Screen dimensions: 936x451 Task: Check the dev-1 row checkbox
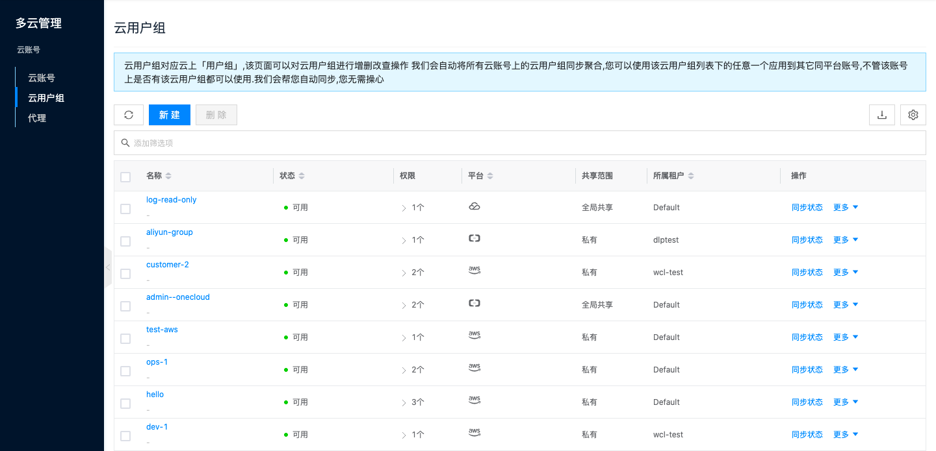coord(125,436)
